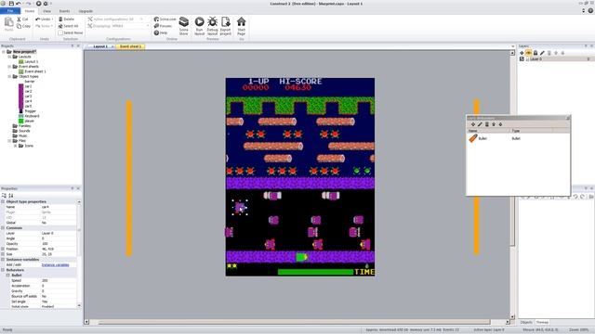Select the Bullet behavior row
The image size is (595, 334).
click(x=518, y=138)
